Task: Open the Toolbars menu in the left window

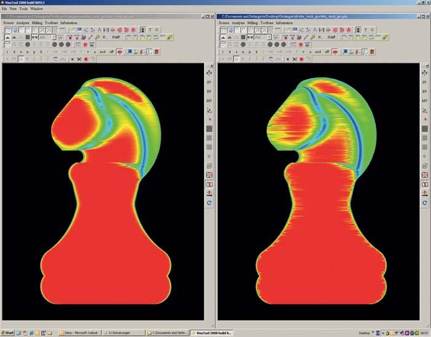Action: pyautogui.click(x=52, y=23)
